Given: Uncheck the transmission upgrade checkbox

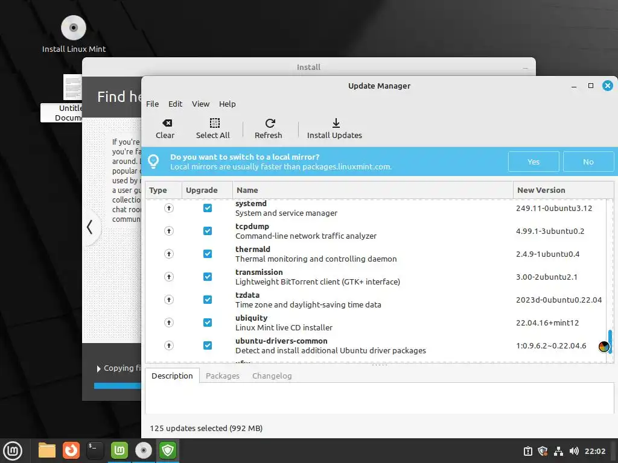Looking at the screenshot, I should tap(208, 277).
